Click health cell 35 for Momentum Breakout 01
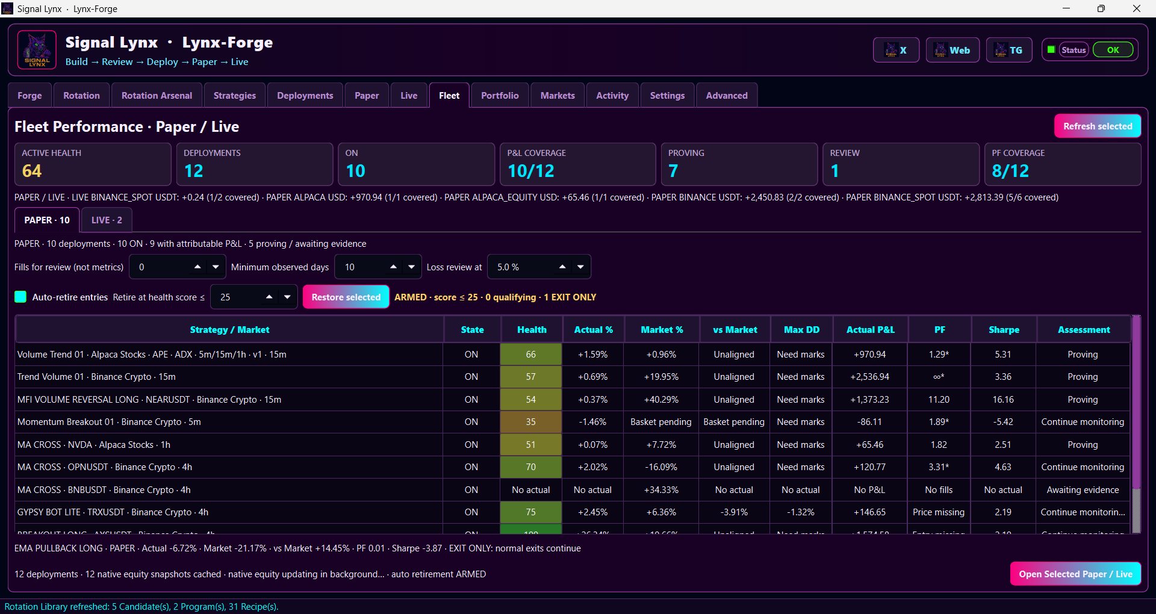The width and height of the screenshot is (1156, 614). tap(530, 422)
